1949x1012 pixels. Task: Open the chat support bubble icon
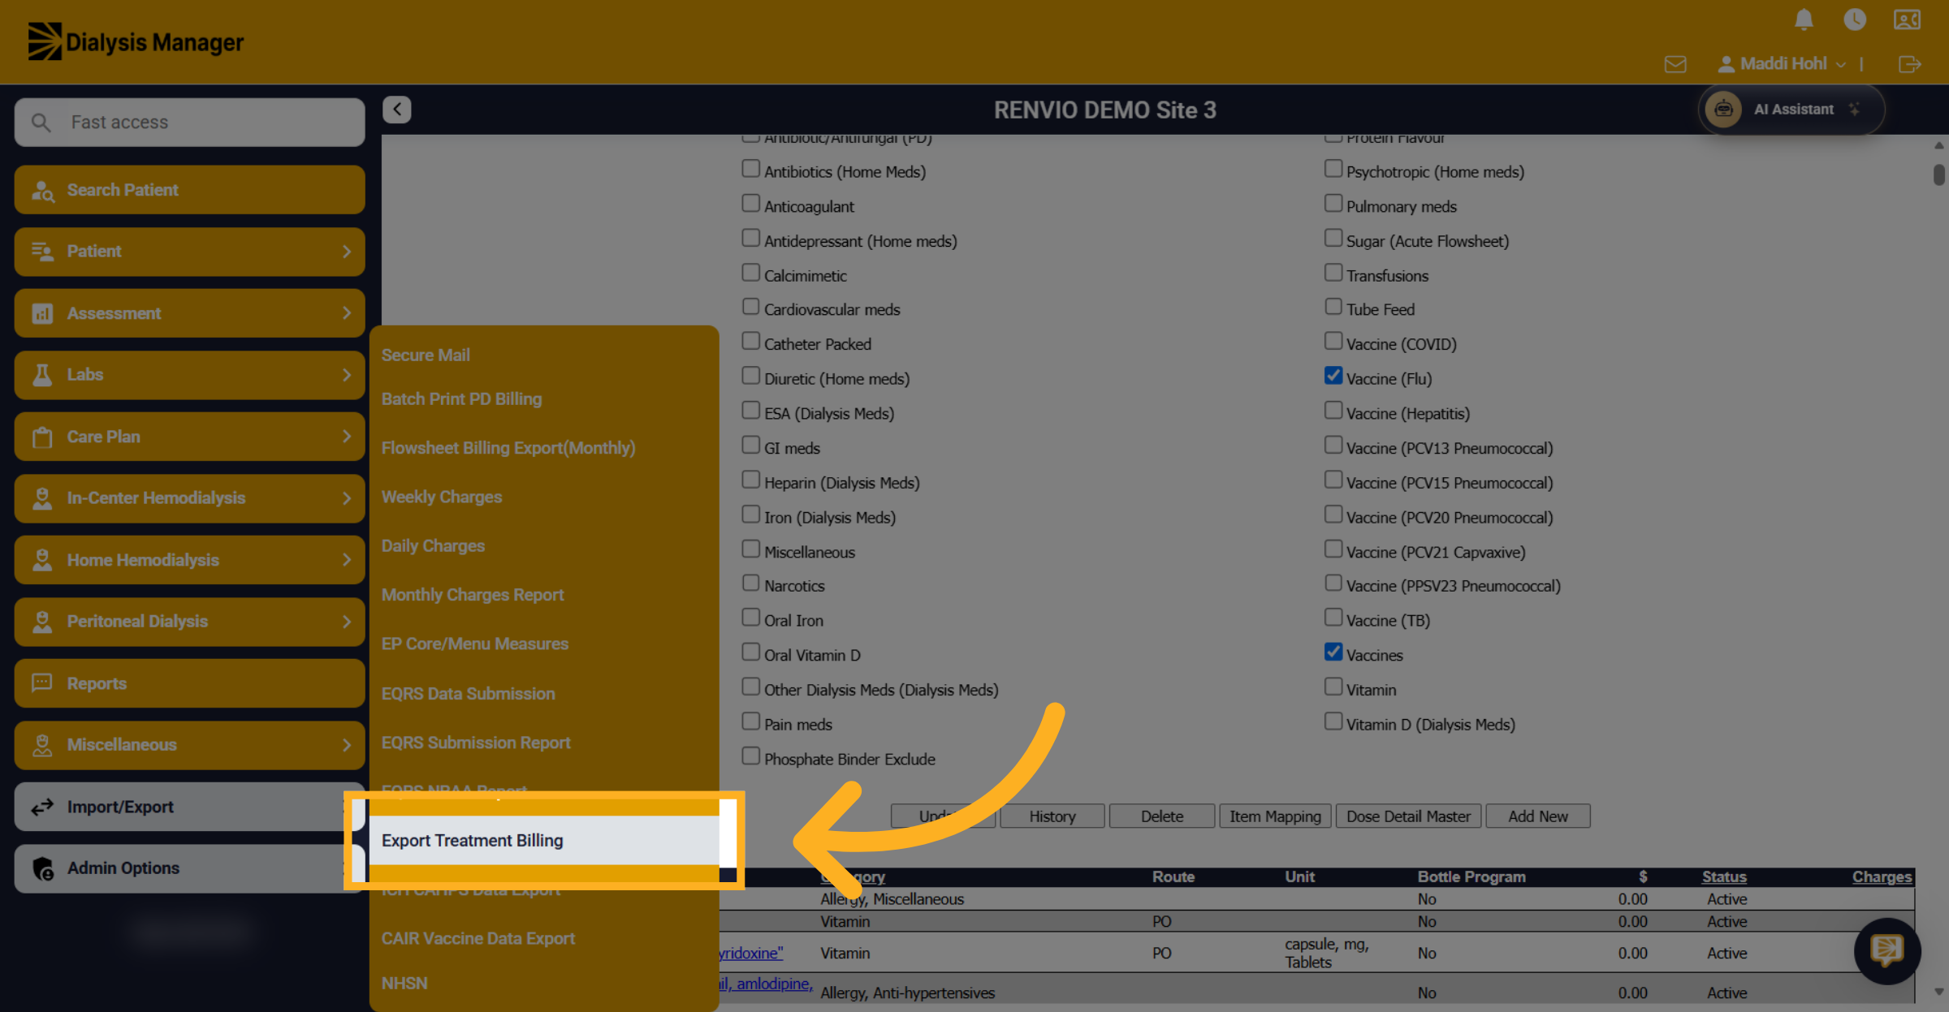[x=1886, y=950]
